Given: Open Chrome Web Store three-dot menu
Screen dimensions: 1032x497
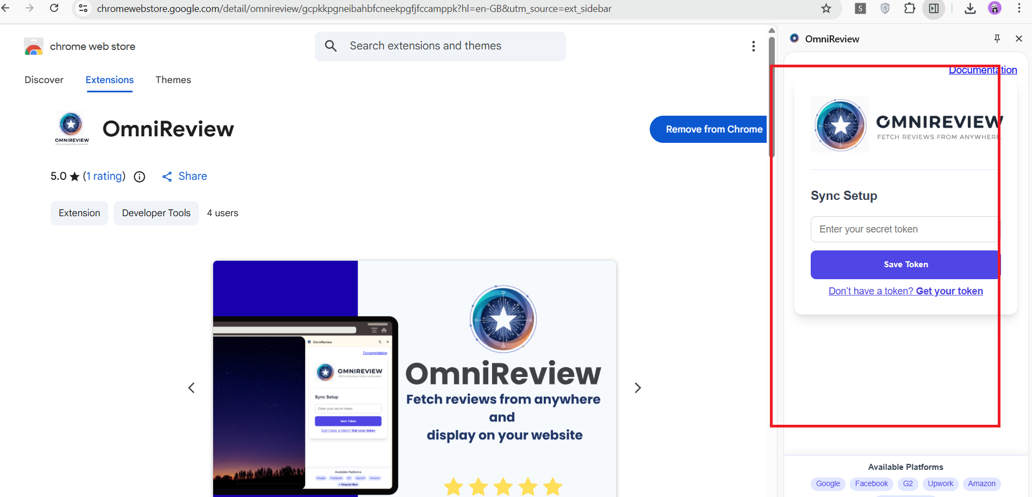Looking at the screenshot, I should click(x=753, y=46).
